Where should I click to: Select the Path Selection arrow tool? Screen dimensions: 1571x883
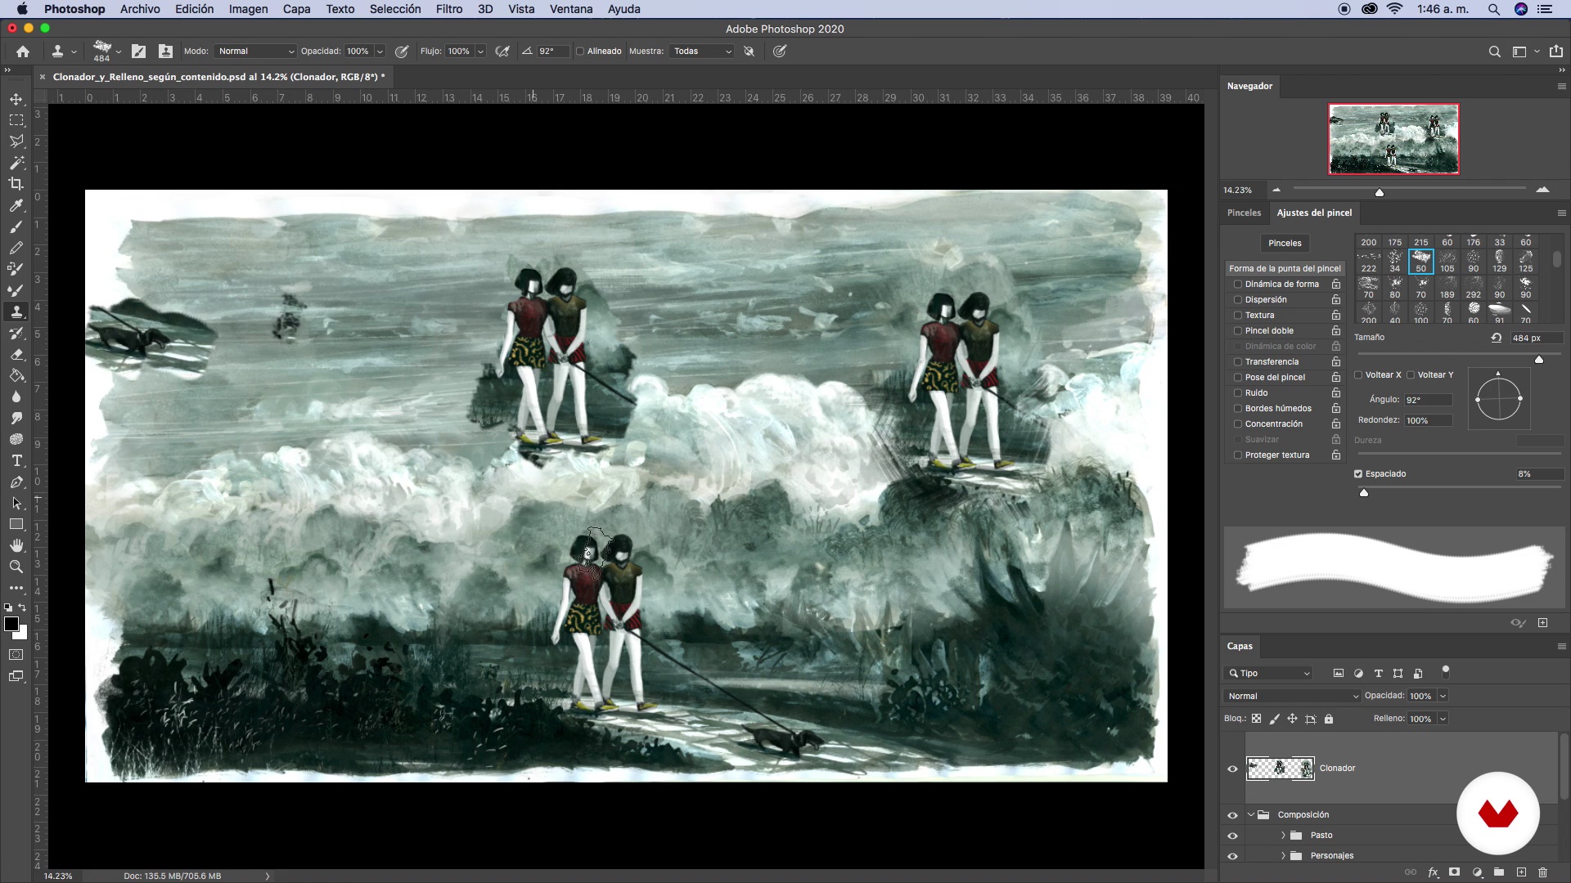16,503
